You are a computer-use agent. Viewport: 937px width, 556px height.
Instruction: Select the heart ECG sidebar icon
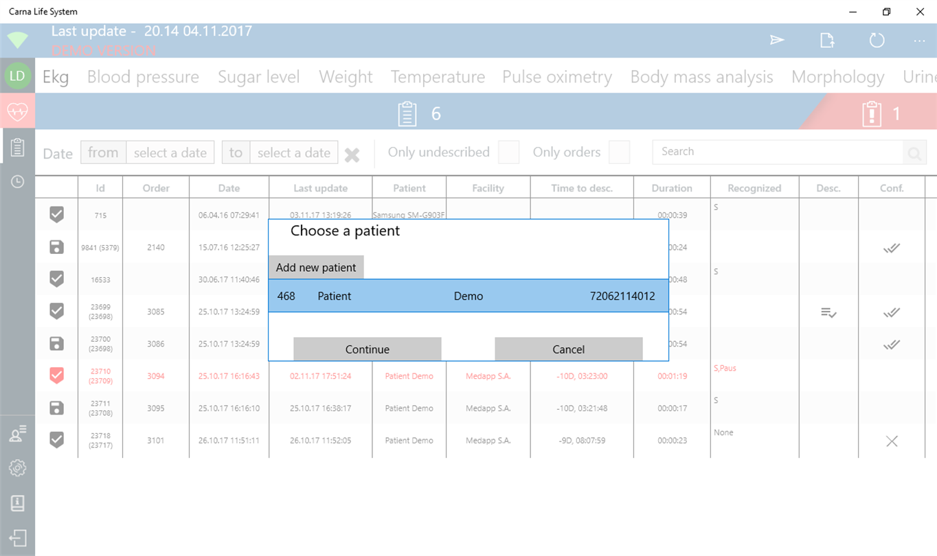[x=18, y=112]
